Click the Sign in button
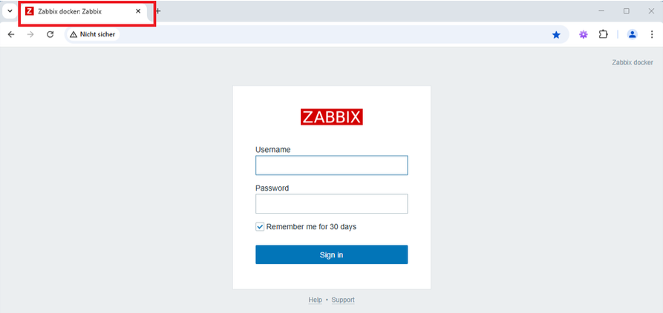The width and height of the screenshot is (663, 313). 331,254
